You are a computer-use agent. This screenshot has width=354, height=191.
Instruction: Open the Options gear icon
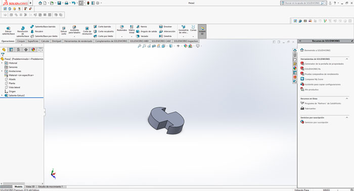98,3
